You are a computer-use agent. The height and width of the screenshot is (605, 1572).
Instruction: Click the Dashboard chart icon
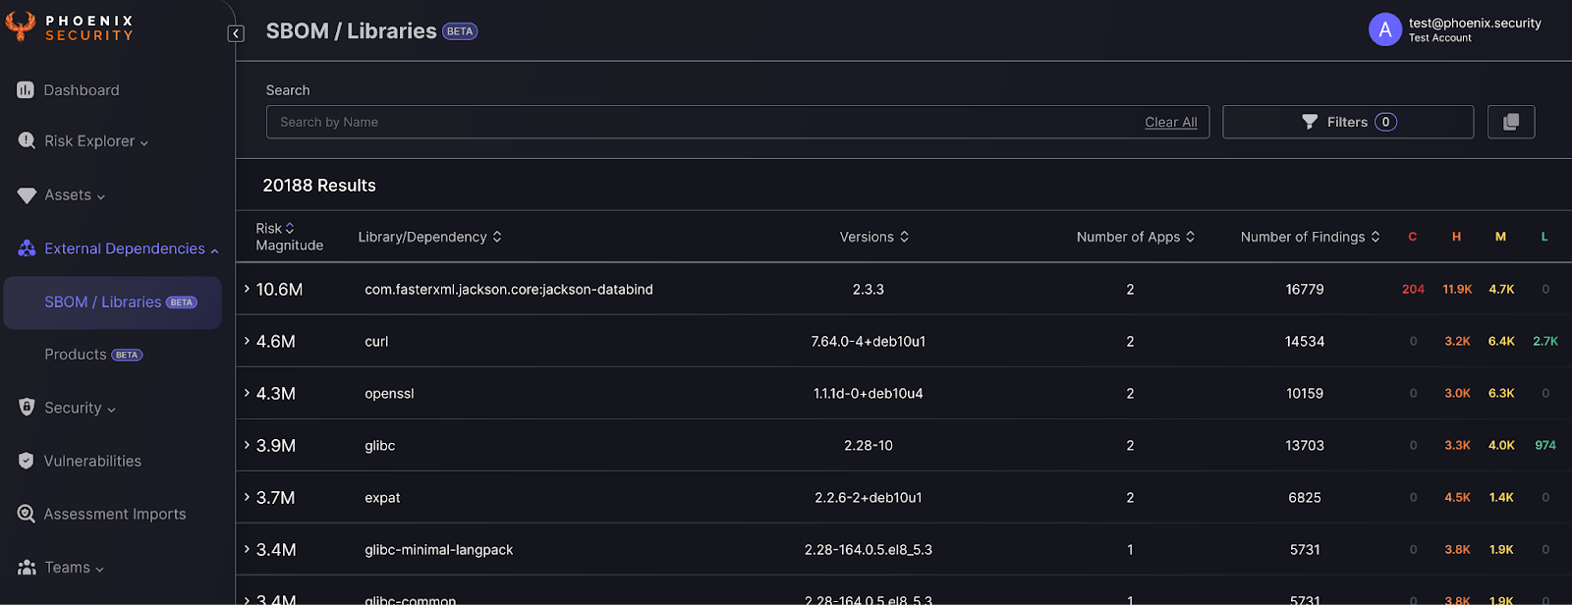26,90
